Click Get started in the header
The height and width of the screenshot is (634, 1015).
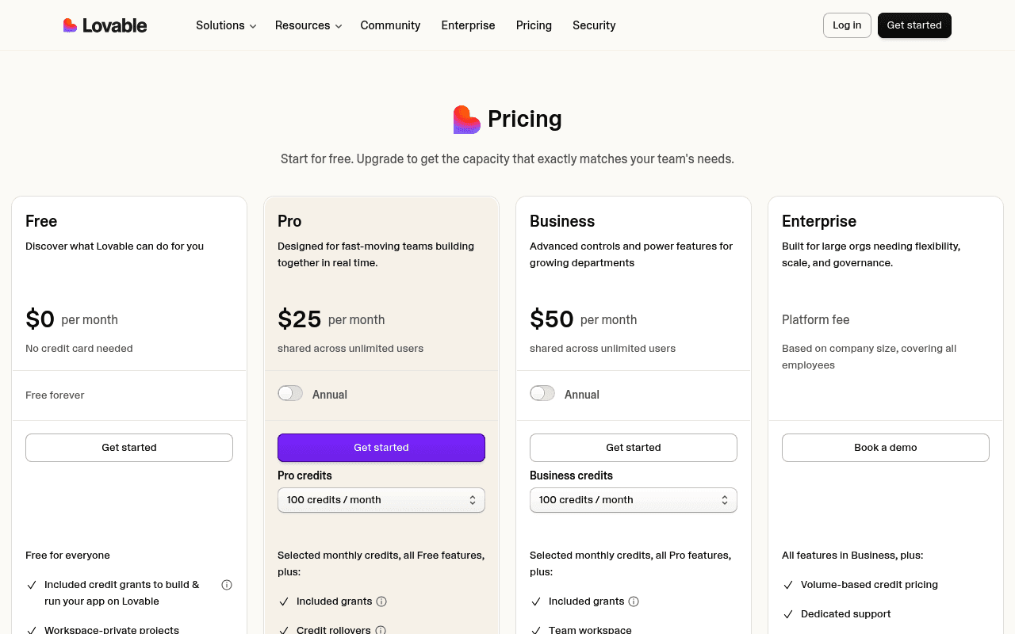(914, 25)
